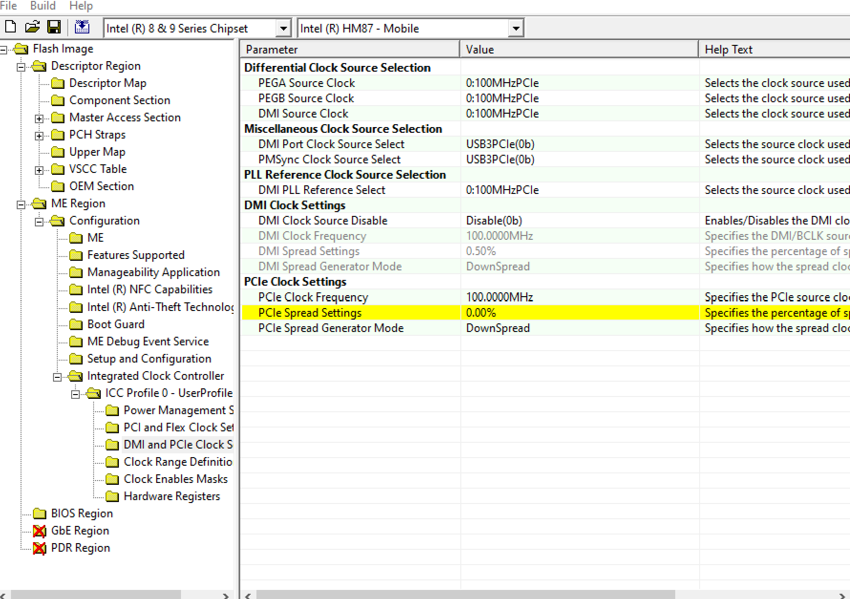Viewport: 850px width, 599px height.
Task: Open the Build menu
Action: click(x=43, y=6)
